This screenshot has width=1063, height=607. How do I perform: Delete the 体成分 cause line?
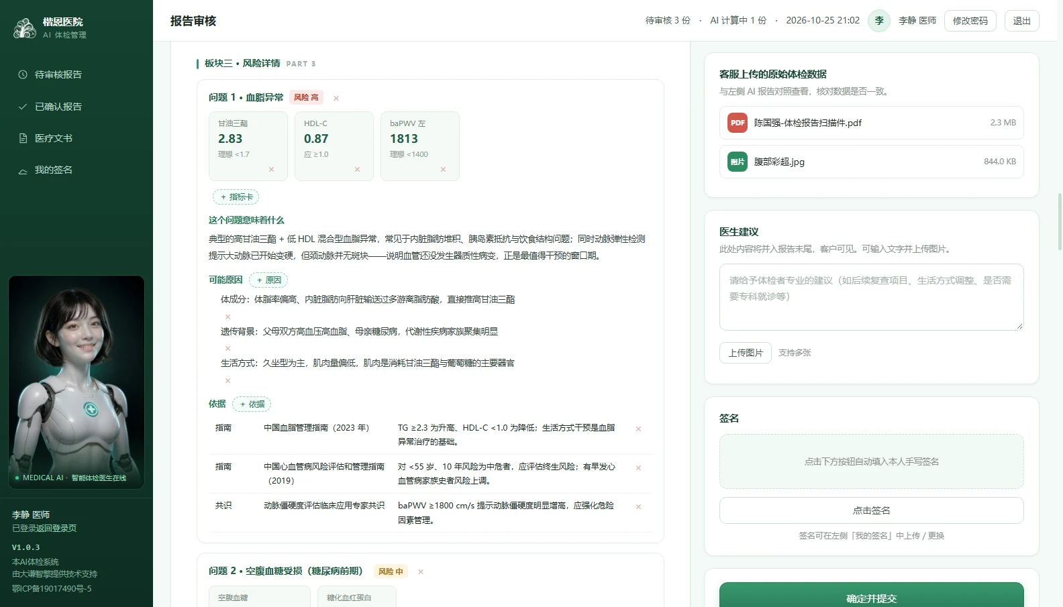(x=227, y=317)
